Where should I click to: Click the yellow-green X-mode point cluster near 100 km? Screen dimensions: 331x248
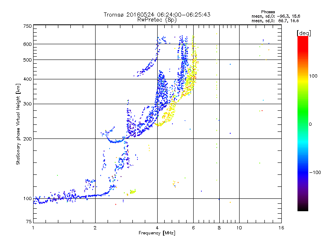pos(132,192)
